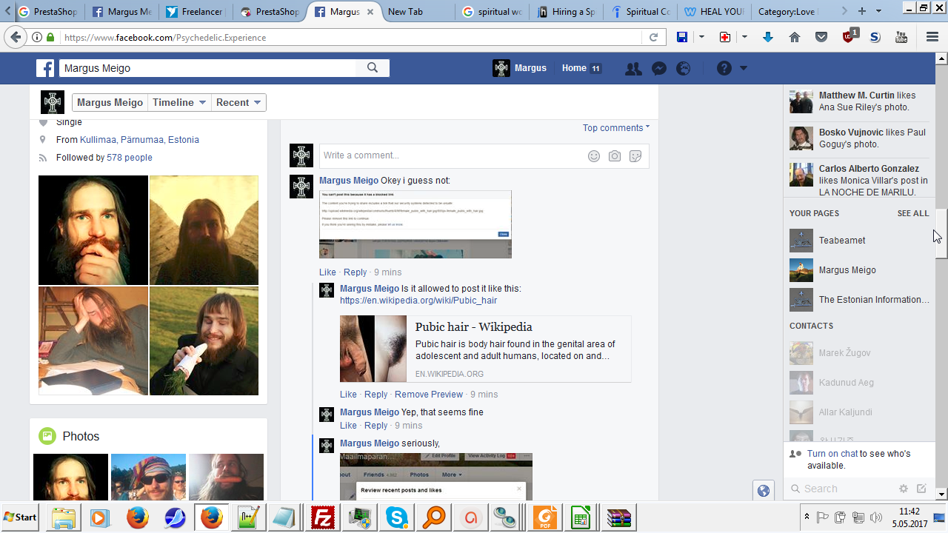Image resolution: width=948 pixels, height=533 pixels.
Task: Click the search magnifier button in Facebook
Action: coord(373,68)
